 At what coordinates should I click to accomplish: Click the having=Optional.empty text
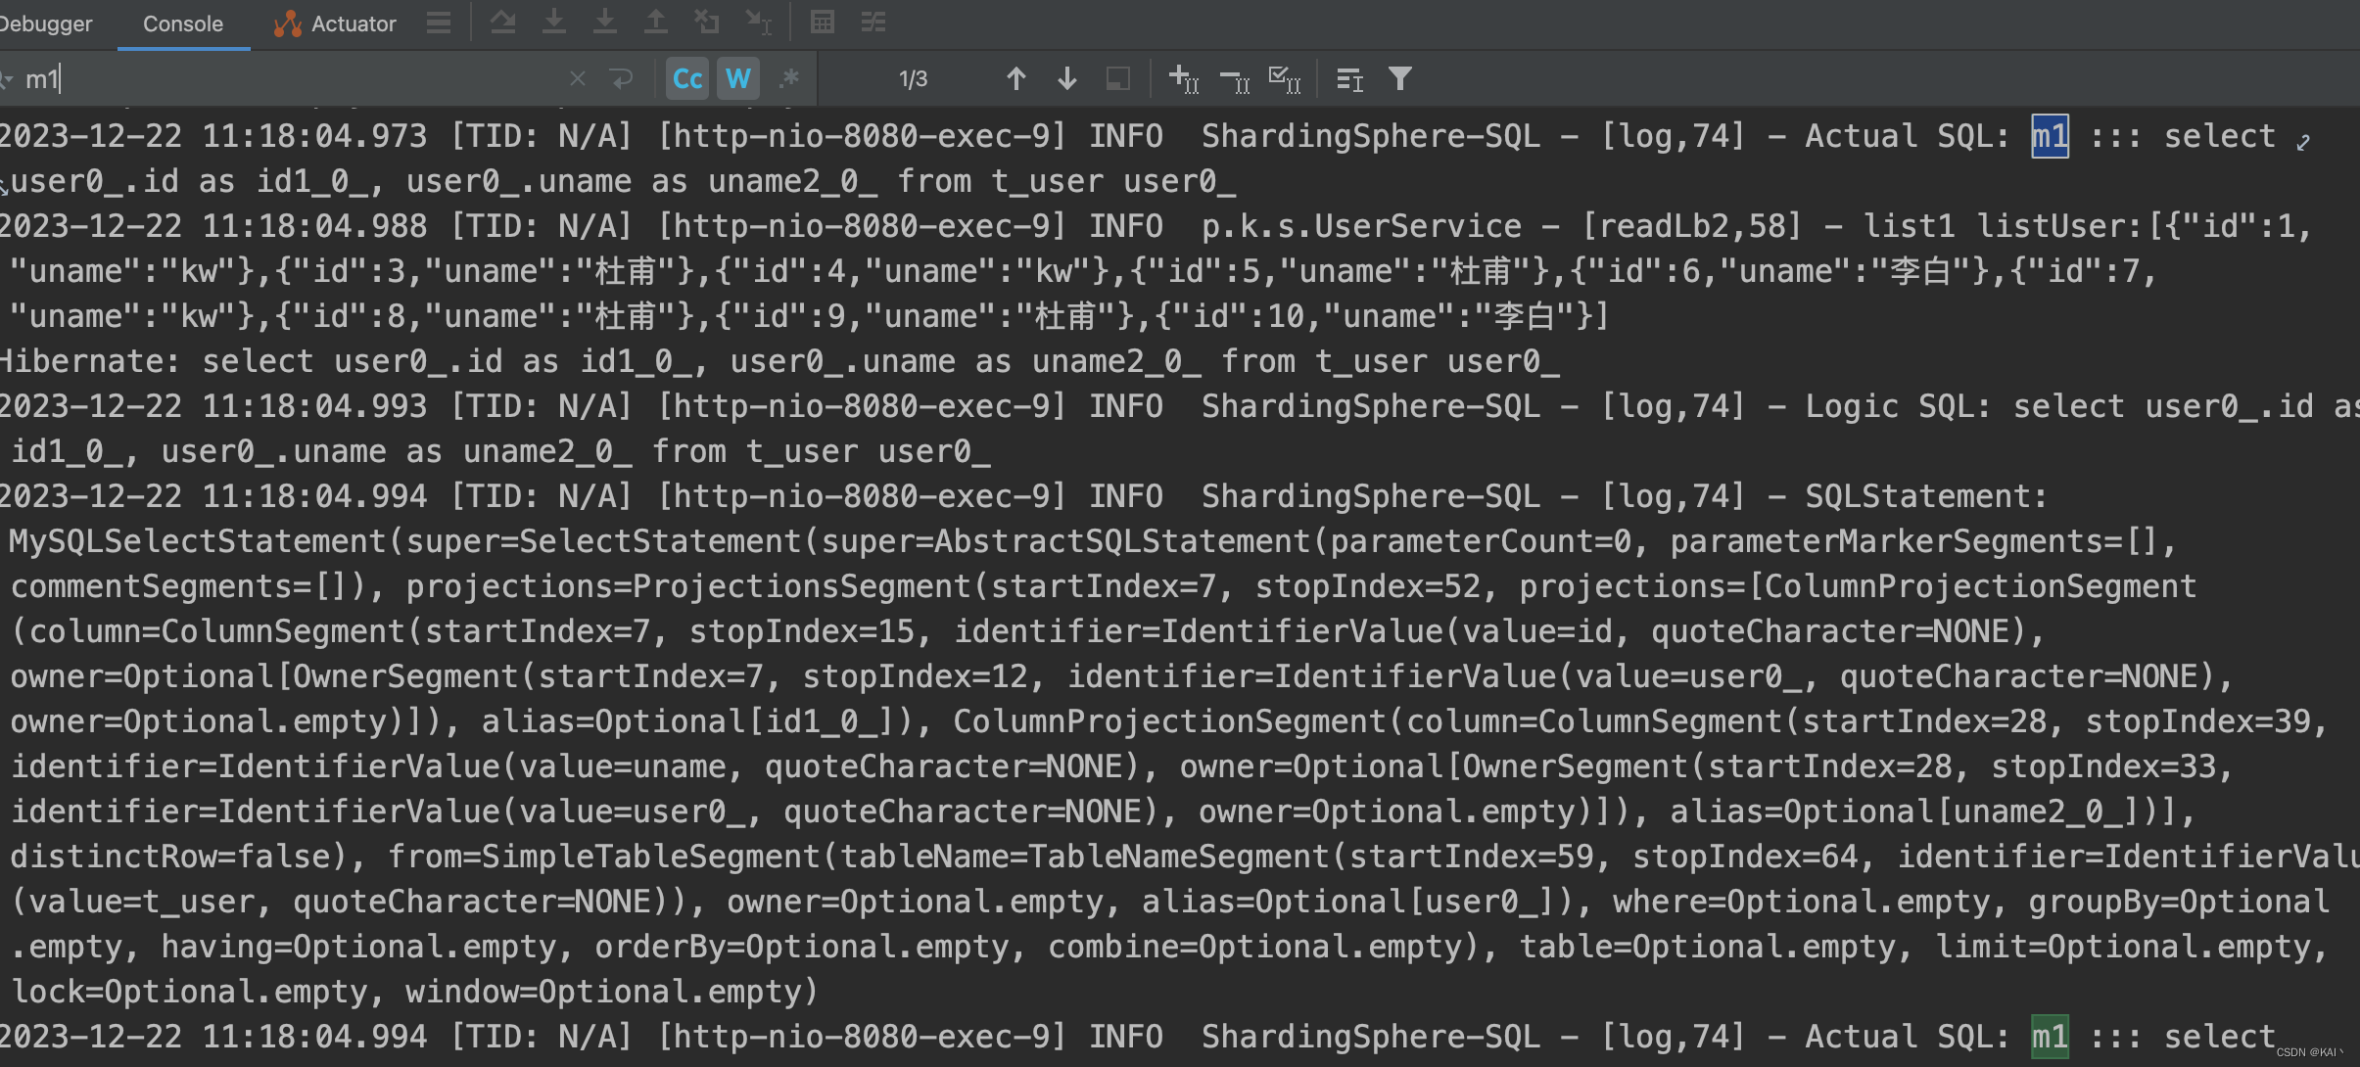pyautogui.click(x=357, y=947)
